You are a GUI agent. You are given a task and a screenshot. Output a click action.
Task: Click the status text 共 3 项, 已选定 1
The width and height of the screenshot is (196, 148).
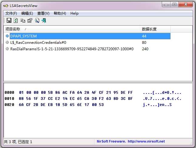click(x=18, y=142)
